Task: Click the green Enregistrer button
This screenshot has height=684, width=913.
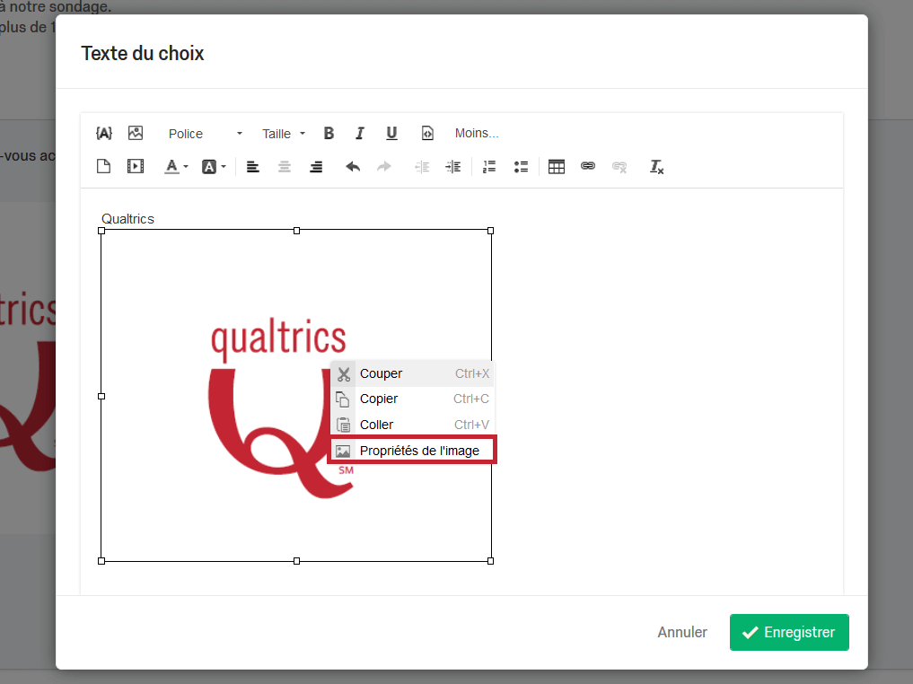Action: (789, 632)
